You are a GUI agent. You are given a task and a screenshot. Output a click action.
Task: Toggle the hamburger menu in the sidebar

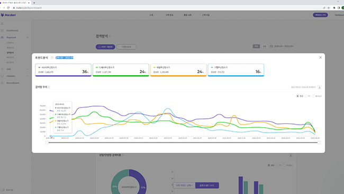tap(2, 23)
